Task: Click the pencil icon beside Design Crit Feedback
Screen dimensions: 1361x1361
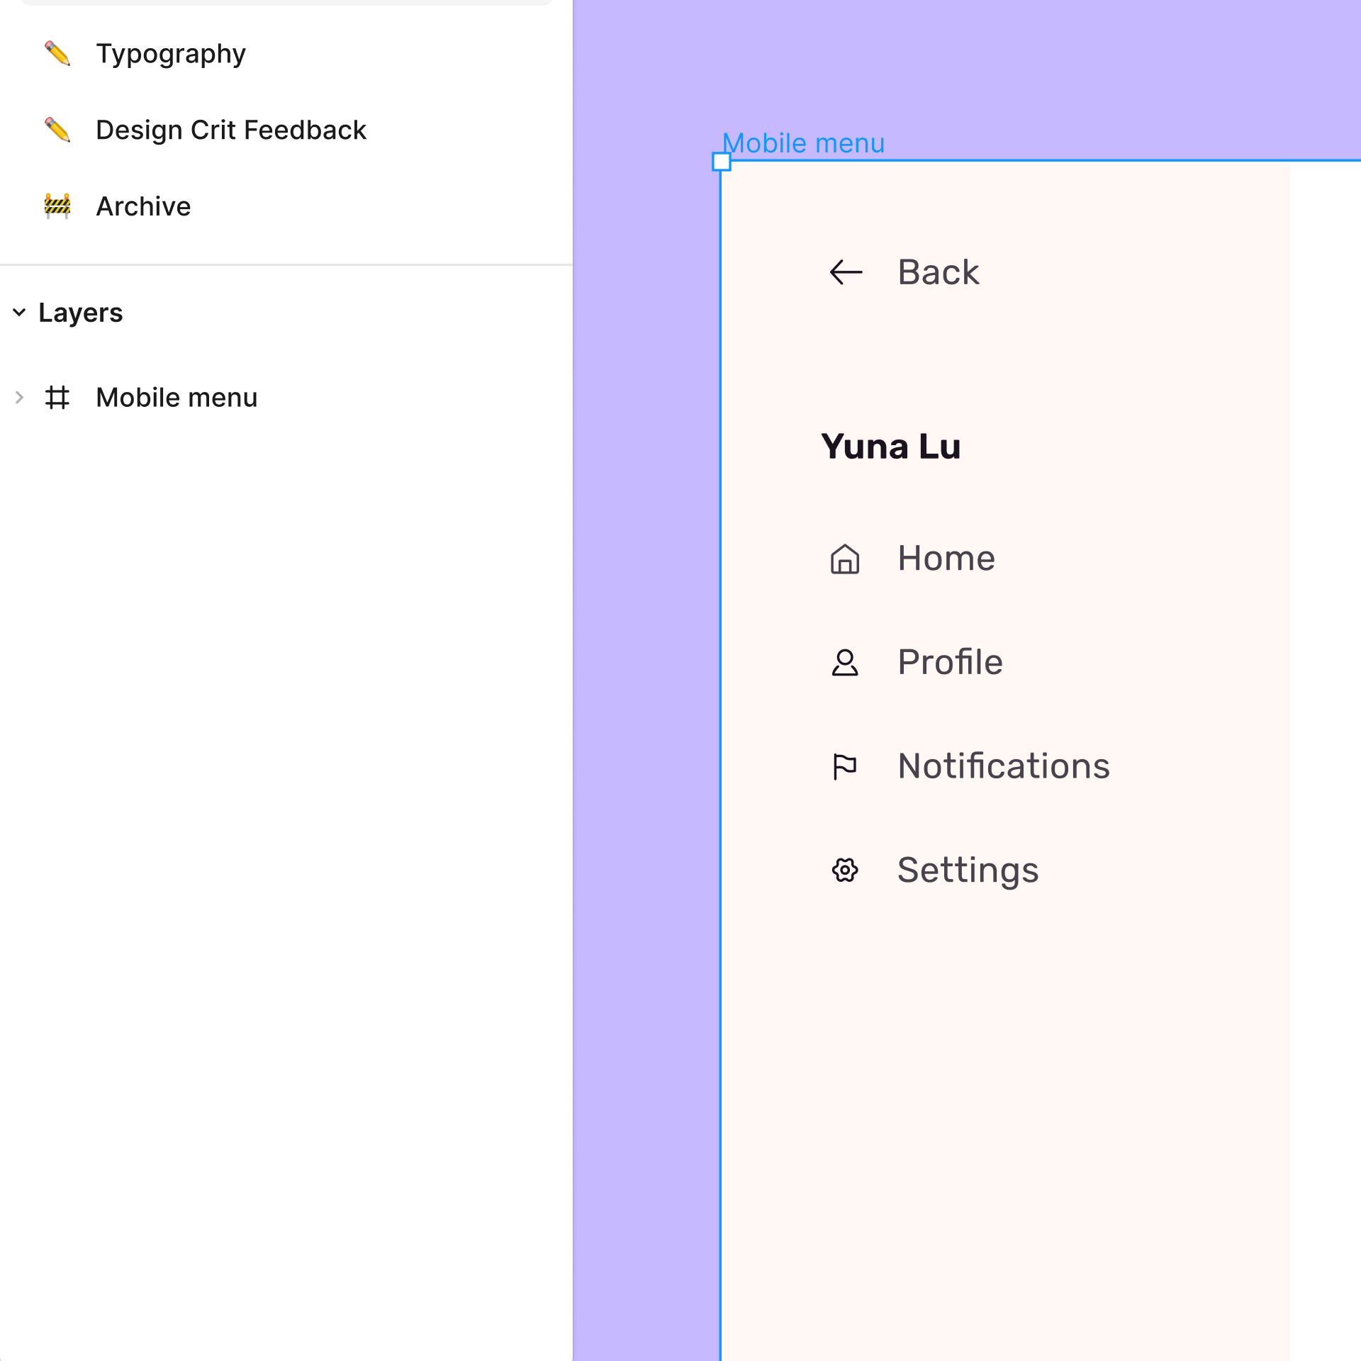Action: click(x=57, y=130)
